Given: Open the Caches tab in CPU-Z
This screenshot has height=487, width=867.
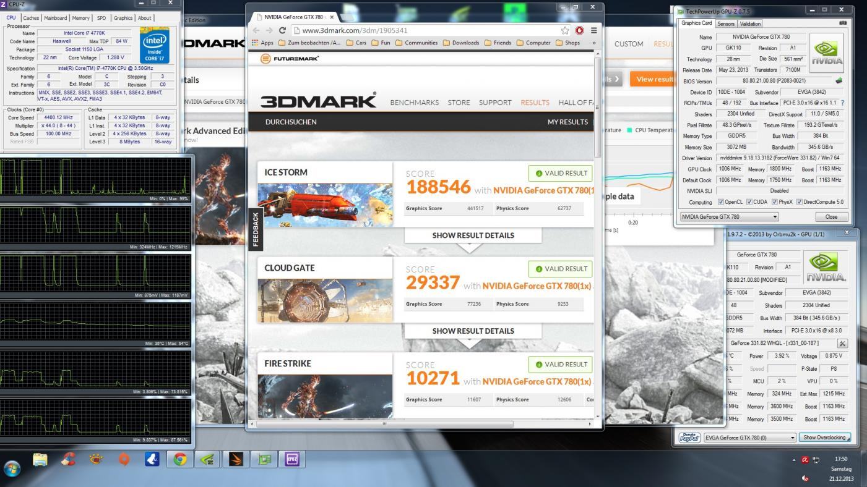Looking at the screenshot, I should tap(31, 18).
